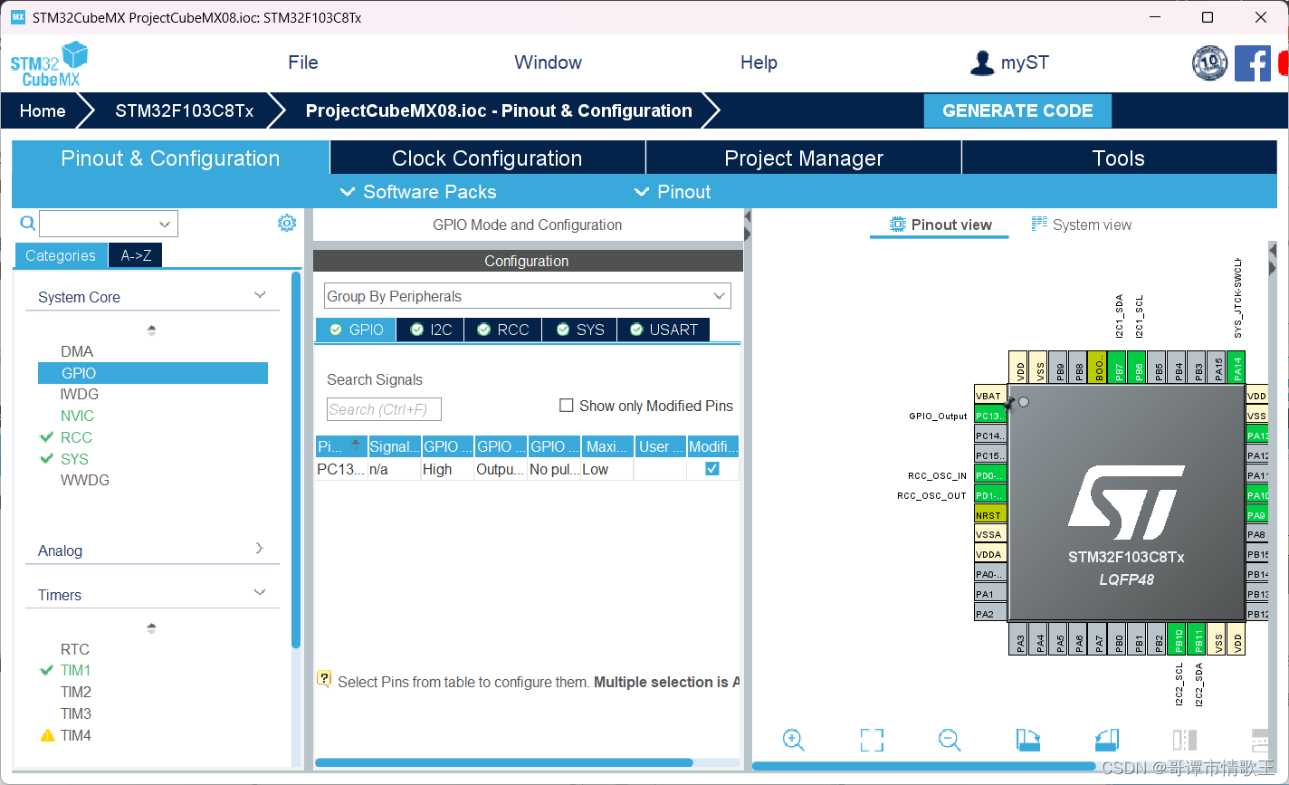Select pin PB10 on the chip
This screenshot has height=785, width=1289.
(1178, 639)
